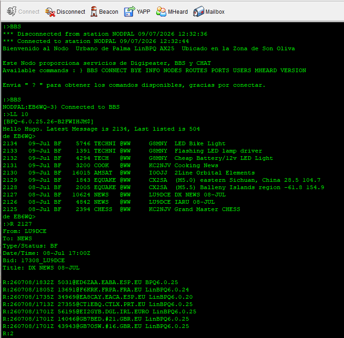Click the Beacon lighthouse icon

(x=94, y=11)
